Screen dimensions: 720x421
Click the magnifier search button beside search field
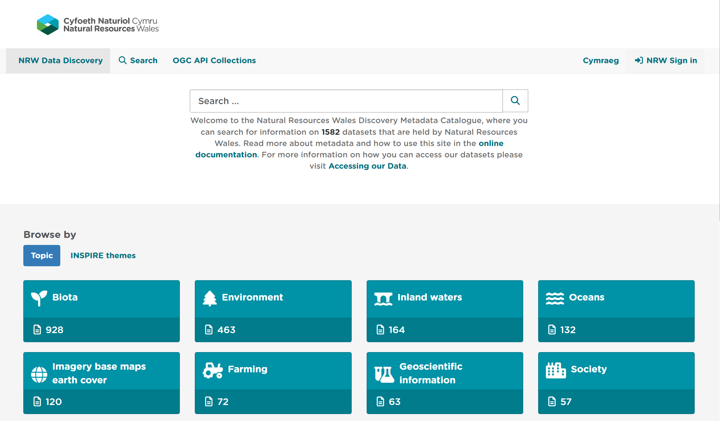coord(515,101)
